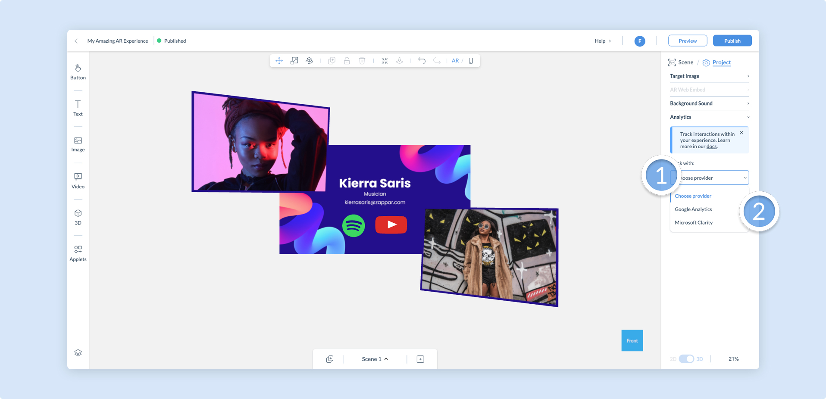Undo the last action
Image resolution: width=826 pixels, height=399 pixels.
[x=422, y=61]
